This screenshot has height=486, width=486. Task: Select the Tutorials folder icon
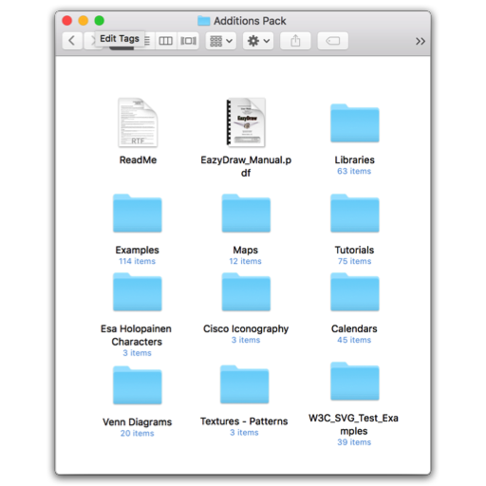[x=355, y=213]
